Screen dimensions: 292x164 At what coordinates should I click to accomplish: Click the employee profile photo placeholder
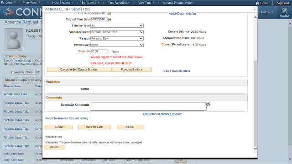14,40
